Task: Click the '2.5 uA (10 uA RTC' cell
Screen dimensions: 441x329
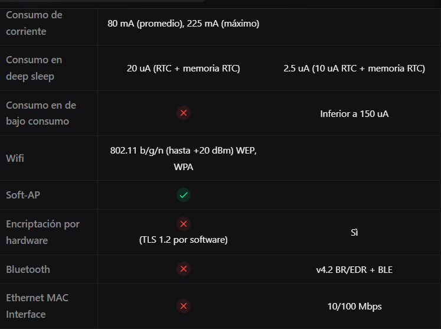Action: pyautogui.click(x=354, y=69)
